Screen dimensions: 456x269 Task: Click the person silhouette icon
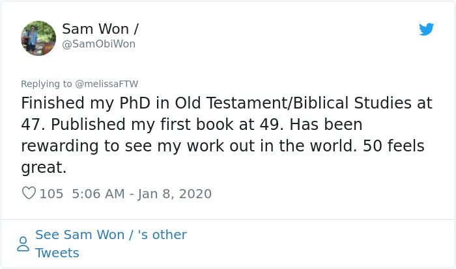23,244
